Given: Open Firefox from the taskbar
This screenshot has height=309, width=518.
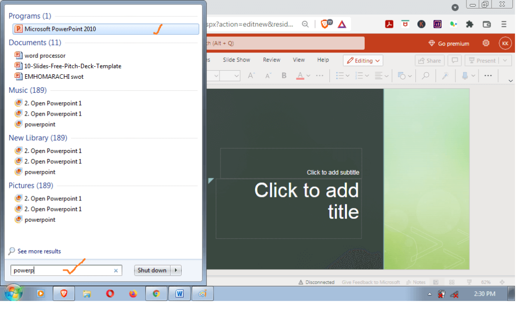Looking at the screenshot, I should click(133, 294).
